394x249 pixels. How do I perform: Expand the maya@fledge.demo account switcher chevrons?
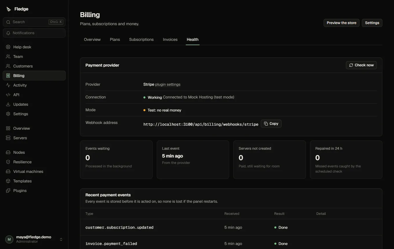click(x=61, y=239)
